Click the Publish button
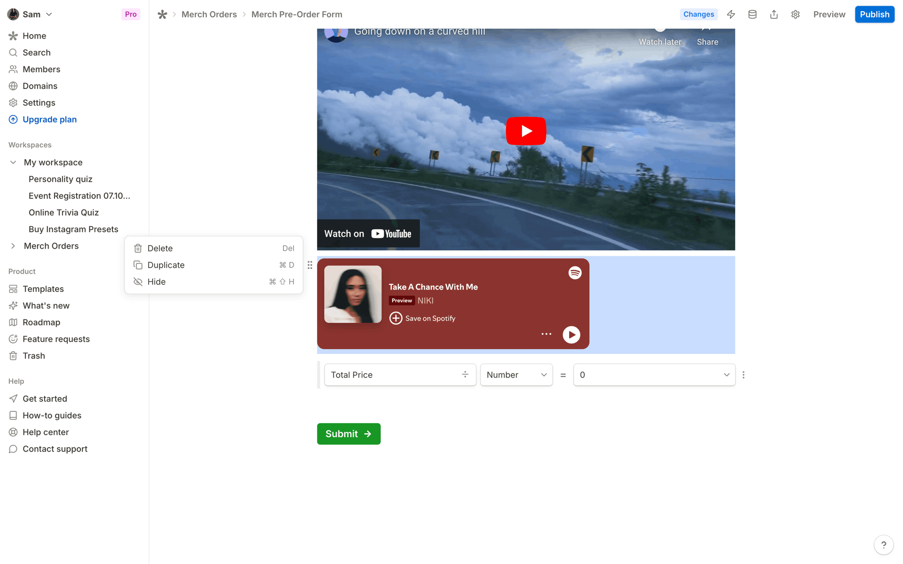 click(874, 15)
